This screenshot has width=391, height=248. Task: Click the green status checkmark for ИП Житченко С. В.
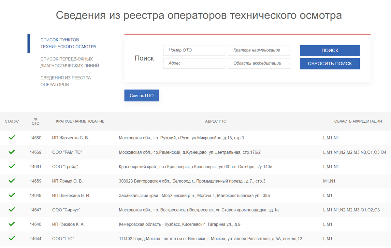(x=12, y=138)
